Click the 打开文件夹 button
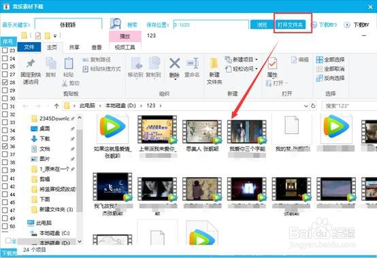This screenshot has width=377, height=258. pos(290,24)
